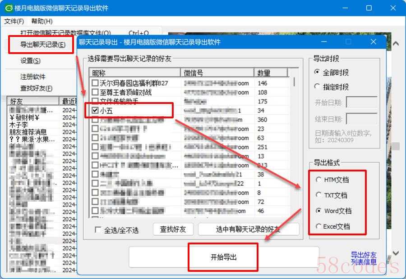Choose 设置(S) menu entry
Screen dimensions: 406x279
[x=30, y=61]
